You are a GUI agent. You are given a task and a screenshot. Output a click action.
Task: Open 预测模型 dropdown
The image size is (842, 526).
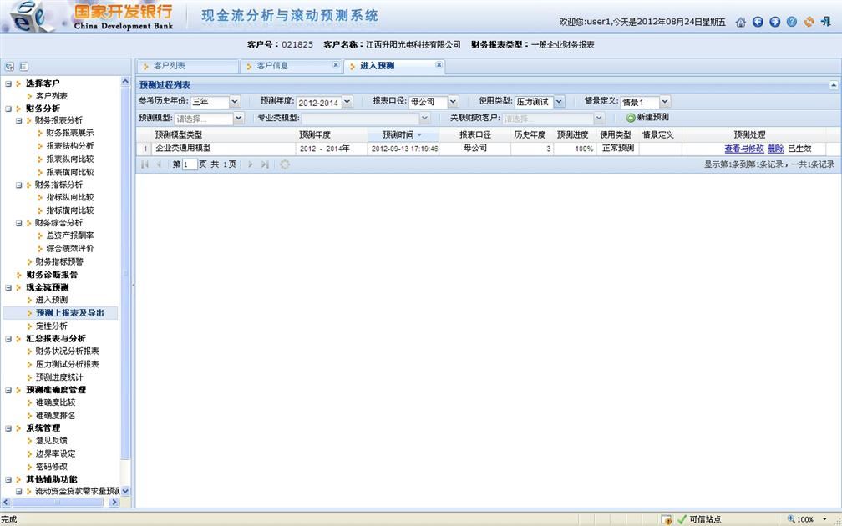point(239,118)
